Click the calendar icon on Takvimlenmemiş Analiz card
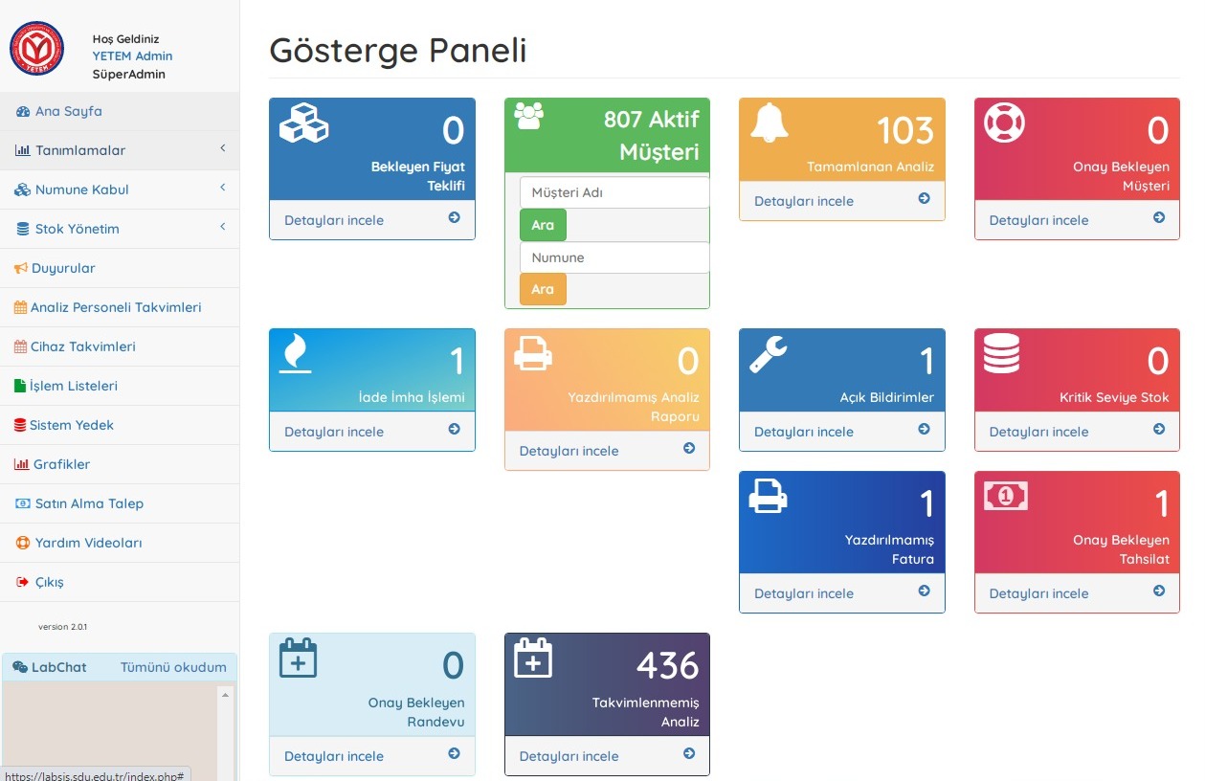Screen dimensions: 1205x781 coord(533,658)
